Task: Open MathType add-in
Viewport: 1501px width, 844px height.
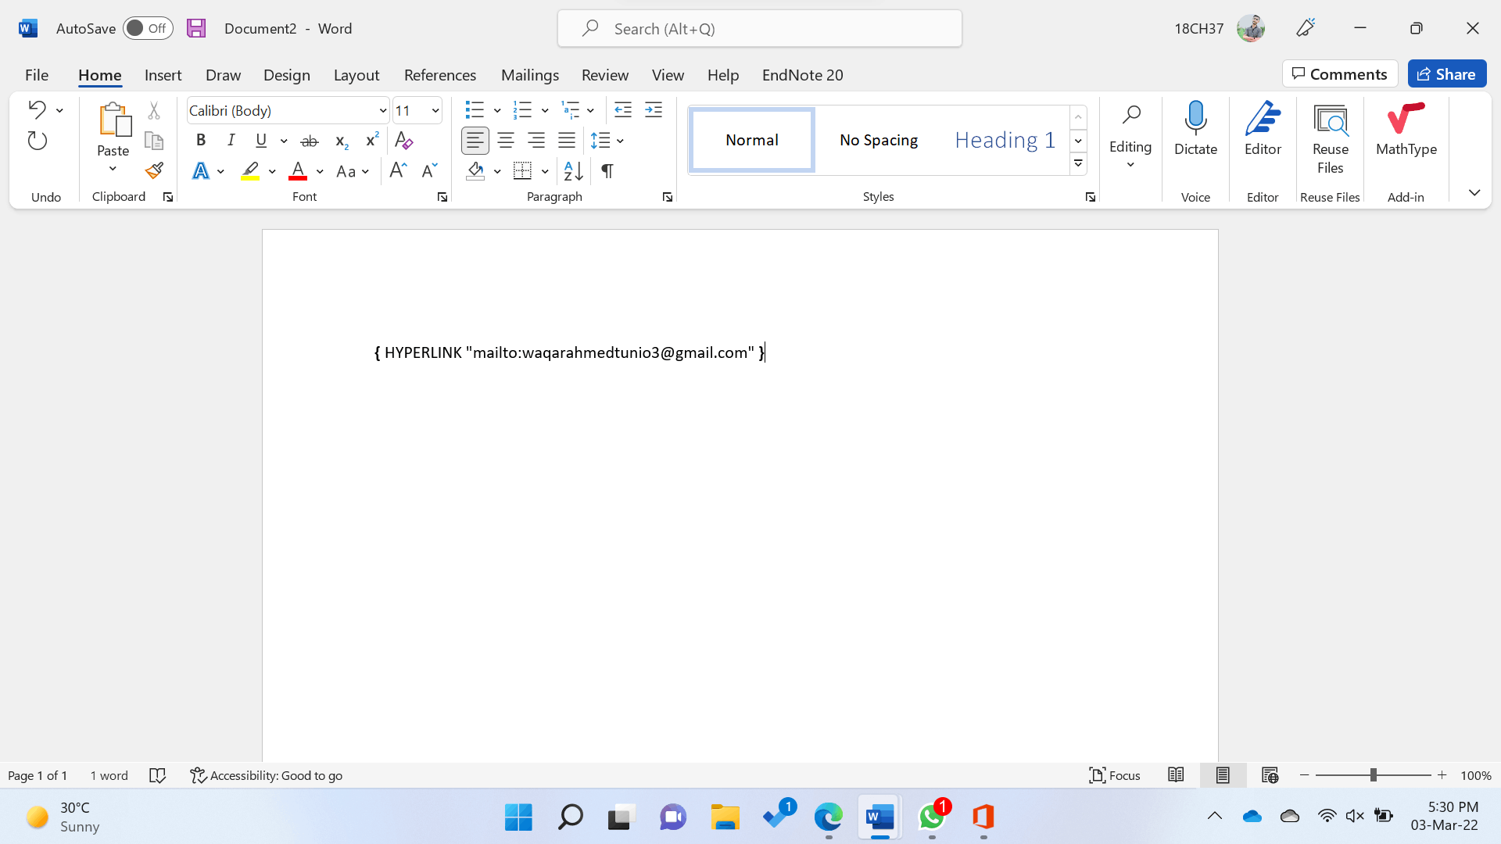Action: point(1406,129)
